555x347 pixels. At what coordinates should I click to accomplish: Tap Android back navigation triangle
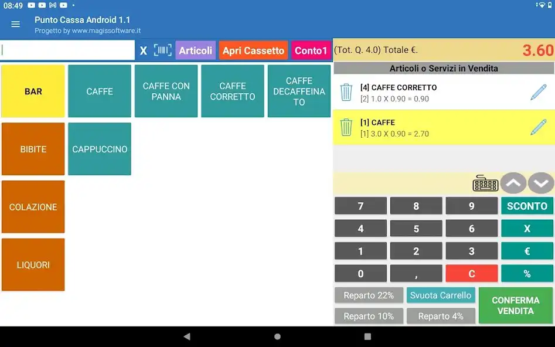[187, 336]
